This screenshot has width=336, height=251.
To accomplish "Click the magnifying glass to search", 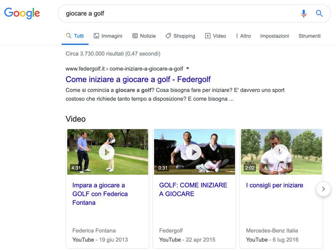I will (x=319, y=13).
